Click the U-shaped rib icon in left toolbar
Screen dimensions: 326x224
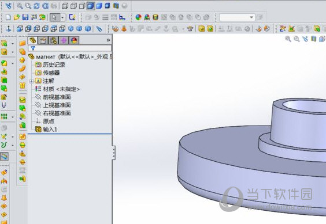click(4, 105)
